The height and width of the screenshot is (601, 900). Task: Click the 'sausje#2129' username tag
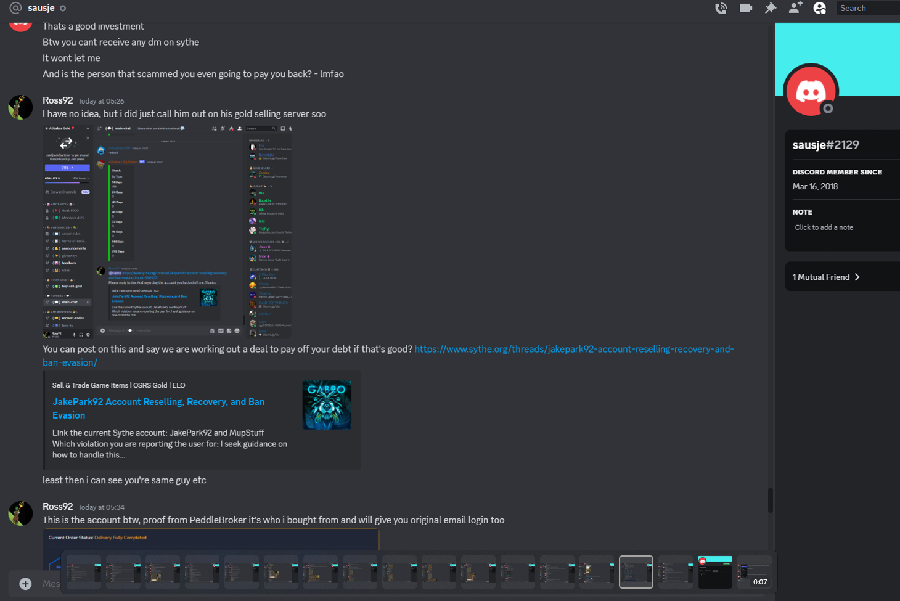[x=825, y=145]
